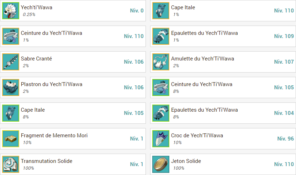Select the Epaulettes Niv. 109 icon
This screenshot has width=296, height=175.
click(161, 36)
